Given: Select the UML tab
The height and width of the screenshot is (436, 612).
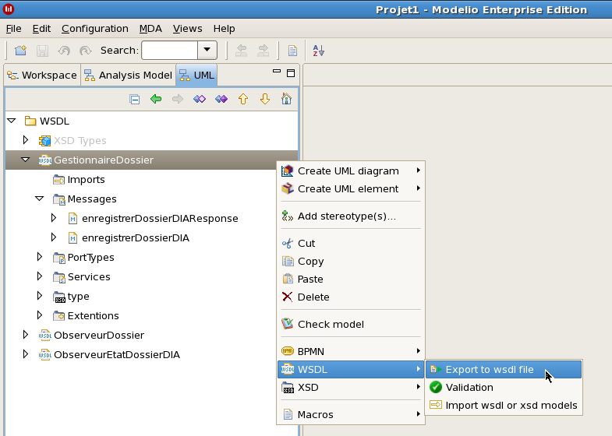Looking at the screenshot, I should (x=196, y=76).
